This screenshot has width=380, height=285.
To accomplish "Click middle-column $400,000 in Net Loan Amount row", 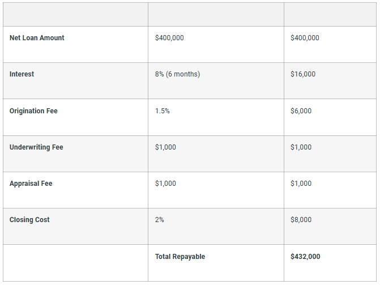I will (169, 38).
